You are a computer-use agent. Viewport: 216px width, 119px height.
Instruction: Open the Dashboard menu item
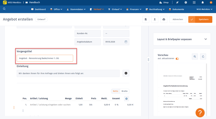coord(38,9)
